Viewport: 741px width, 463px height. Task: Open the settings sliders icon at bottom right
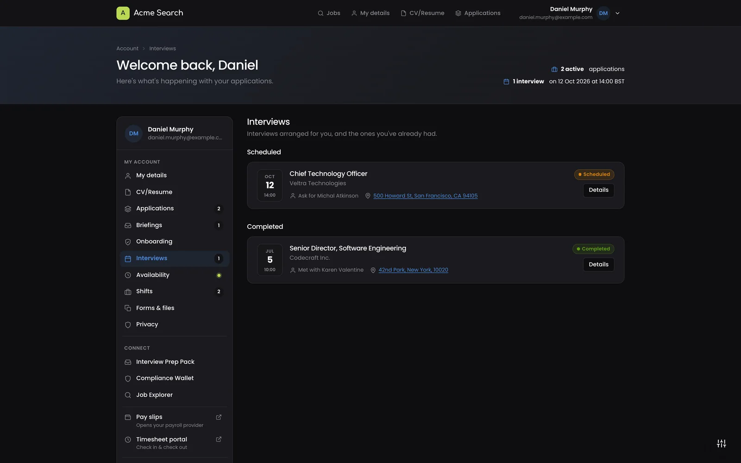point(722,444)
